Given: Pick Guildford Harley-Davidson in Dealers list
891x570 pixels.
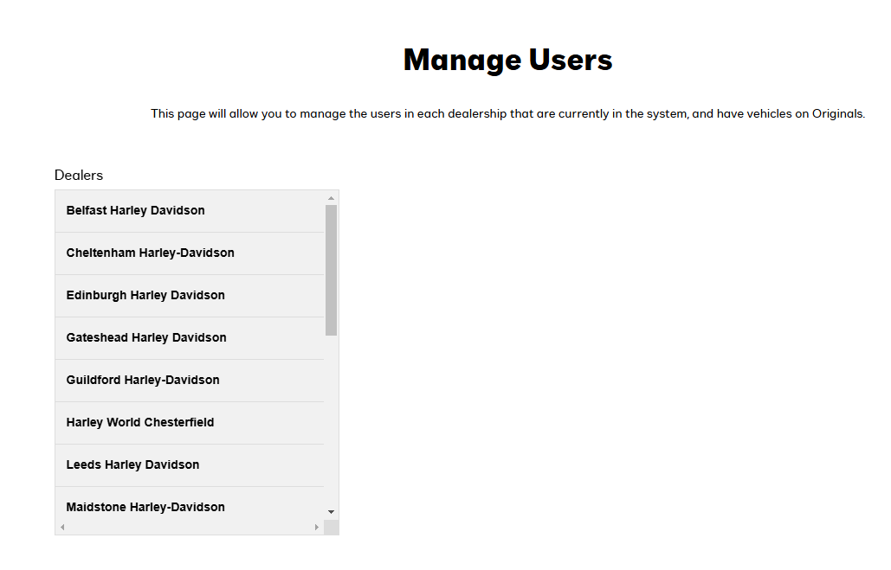Looking at the screenshot, I should point(143,380).
